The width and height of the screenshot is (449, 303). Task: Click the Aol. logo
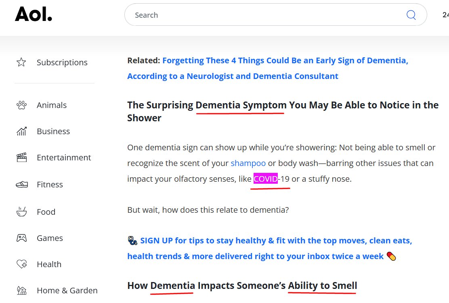pyautogui.click(x=34, y=15)
